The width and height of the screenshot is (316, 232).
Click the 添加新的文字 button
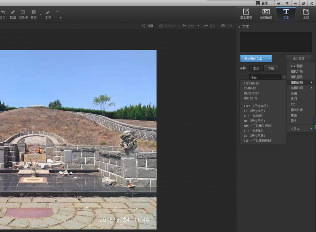pos(253,58)
